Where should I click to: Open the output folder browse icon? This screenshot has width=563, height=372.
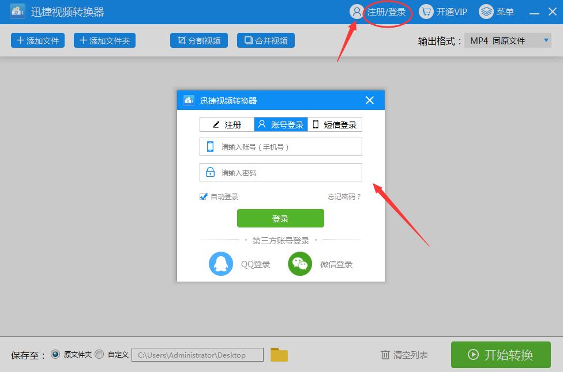tap(279, 355)
